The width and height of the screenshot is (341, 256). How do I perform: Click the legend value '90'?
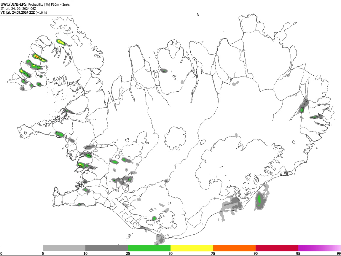tap(256, 253)
